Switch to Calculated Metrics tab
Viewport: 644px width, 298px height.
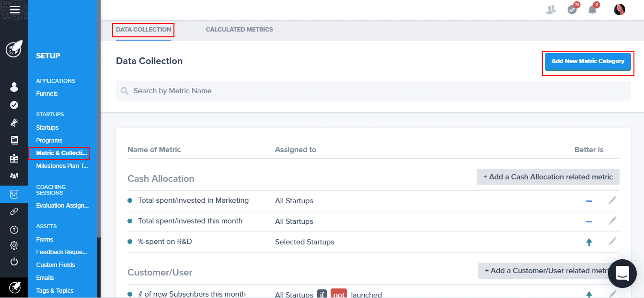239,30
